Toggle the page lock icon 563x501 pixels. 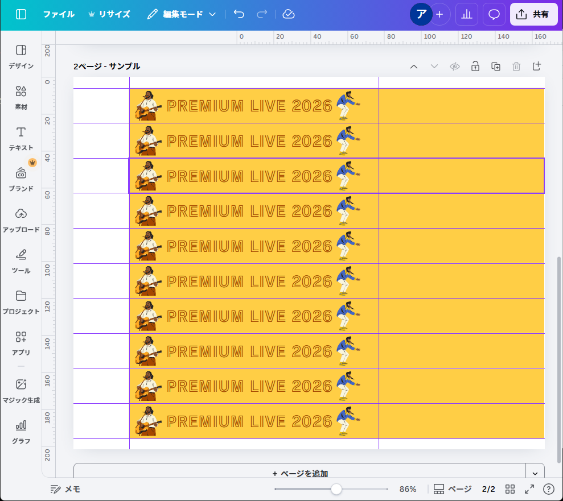coord(475,67)
